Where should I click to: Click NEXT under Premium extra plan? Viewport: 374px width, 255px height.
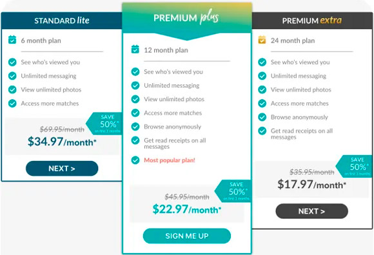click(311, 211)
